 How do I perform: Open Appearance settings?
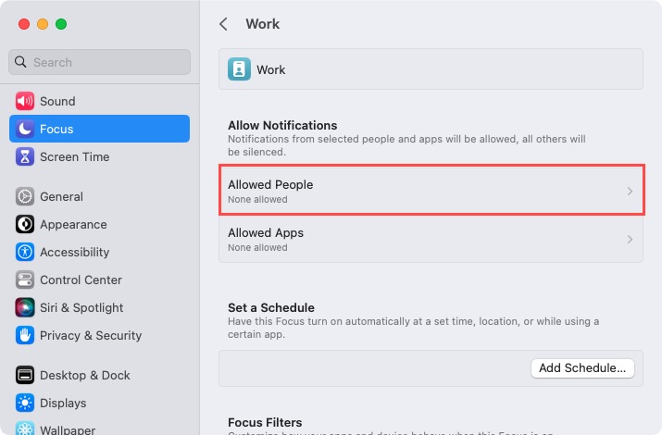click(100, 225)
